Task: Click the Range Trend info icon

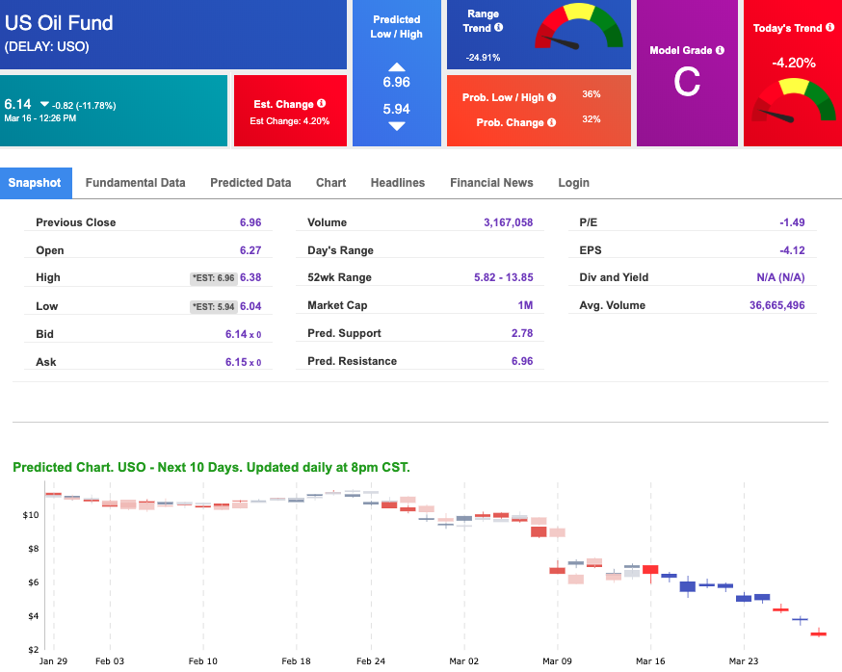Action: [498, 27]
